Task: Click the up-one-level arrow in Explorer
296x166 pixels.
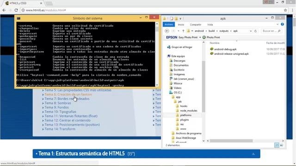Action: [183, 31]
